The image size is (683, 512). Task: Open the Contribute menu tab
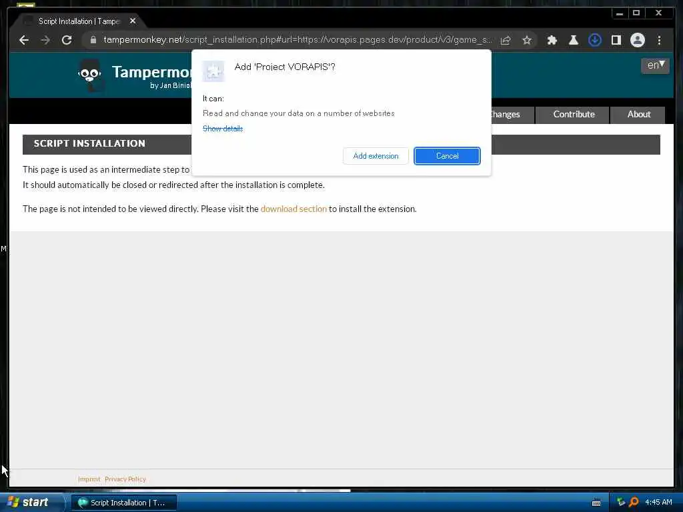click(573, 115)
